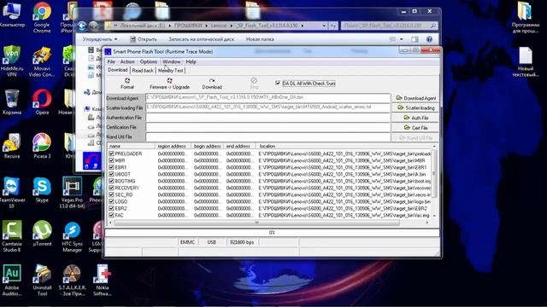Click Explorer help question mark icon
The height and width of the screenshot is (307, 547).
click(429, 39)
